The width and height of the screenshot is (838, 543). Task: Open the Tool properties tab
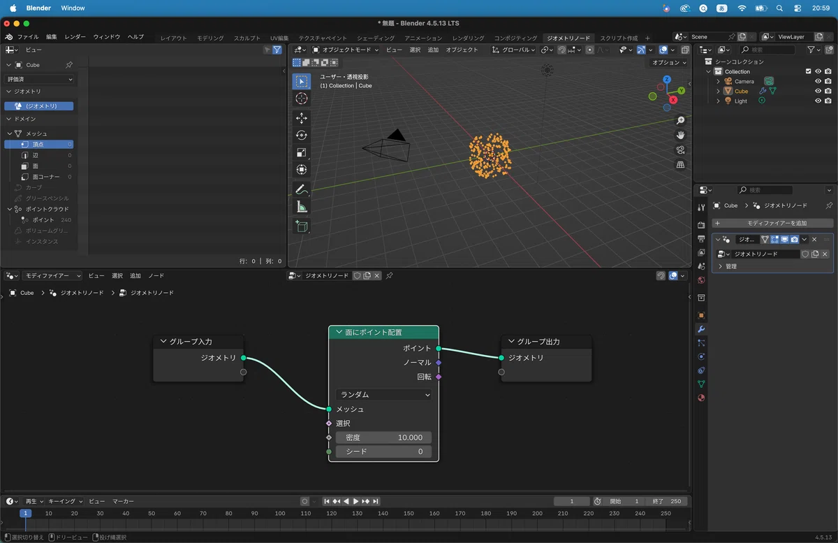[701, 208]
